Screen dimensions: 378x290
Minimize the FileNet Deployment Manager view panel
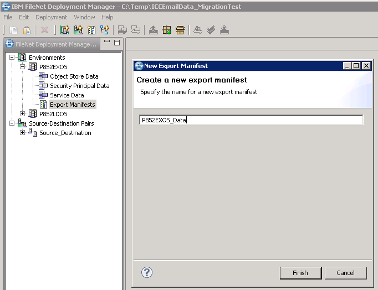click(x=107, y=42)
